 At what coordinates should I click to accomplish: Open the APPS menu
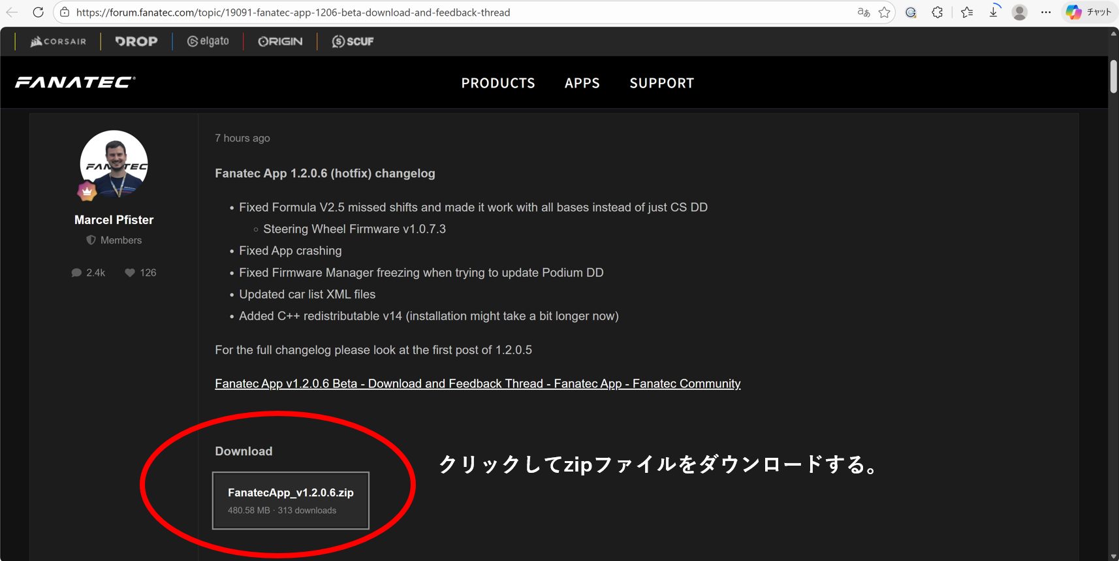[582, 83]
